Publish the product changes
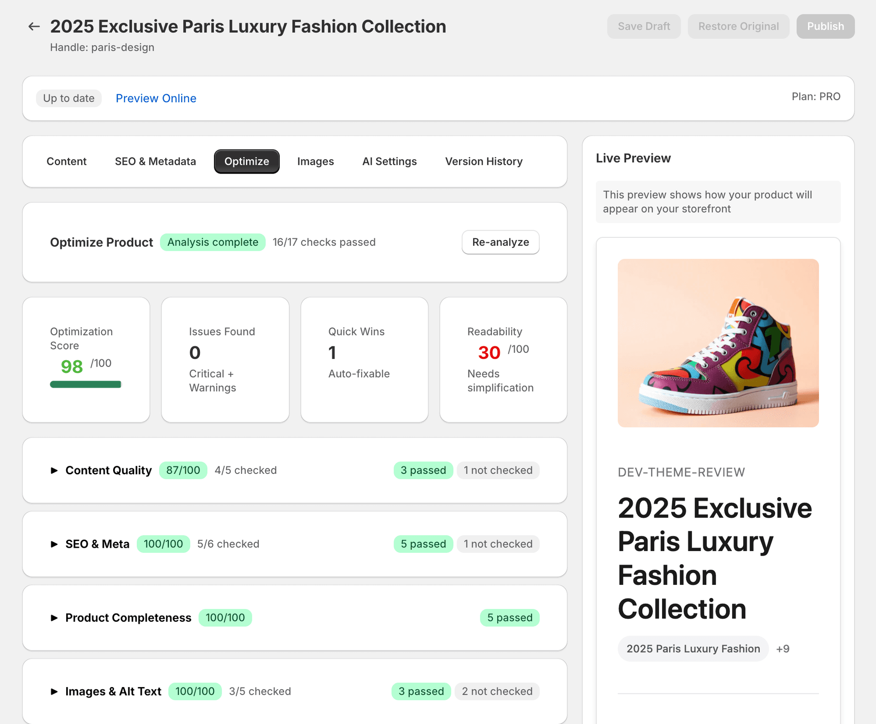This screenshot has width=876, height=724. tap(825, 26)
